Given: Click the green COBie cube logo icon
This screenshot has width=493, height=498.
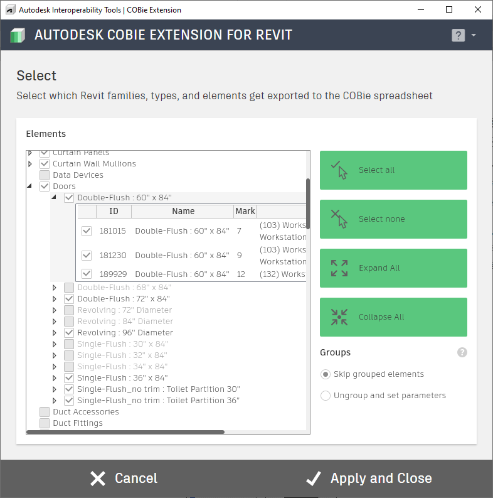Looking at the screenshot, I should click(18, 35).
